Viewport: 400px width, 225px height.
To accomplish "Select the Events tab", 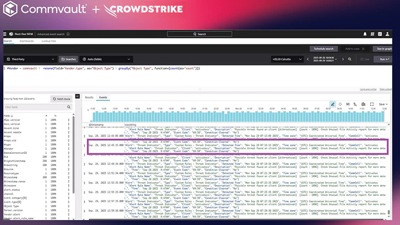I will (103, 97).
